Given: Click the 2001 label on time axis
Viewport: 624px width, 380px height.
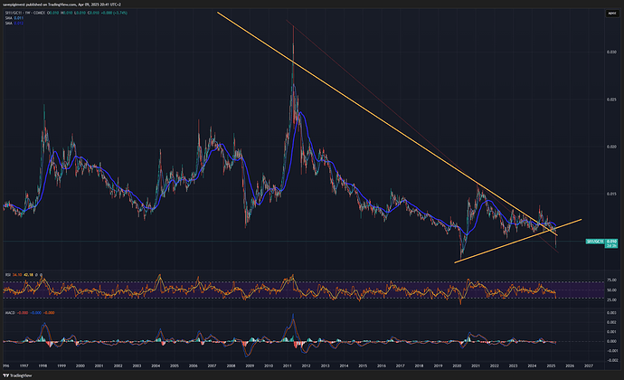Looking at the screenshot, I should [99, 366].
